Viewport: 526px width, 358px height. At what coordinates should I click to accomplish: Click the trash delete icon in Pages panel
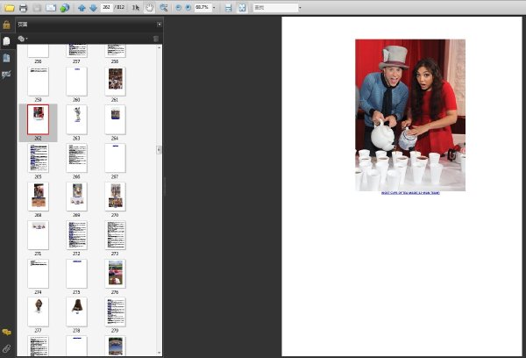(x=156, y=39)
